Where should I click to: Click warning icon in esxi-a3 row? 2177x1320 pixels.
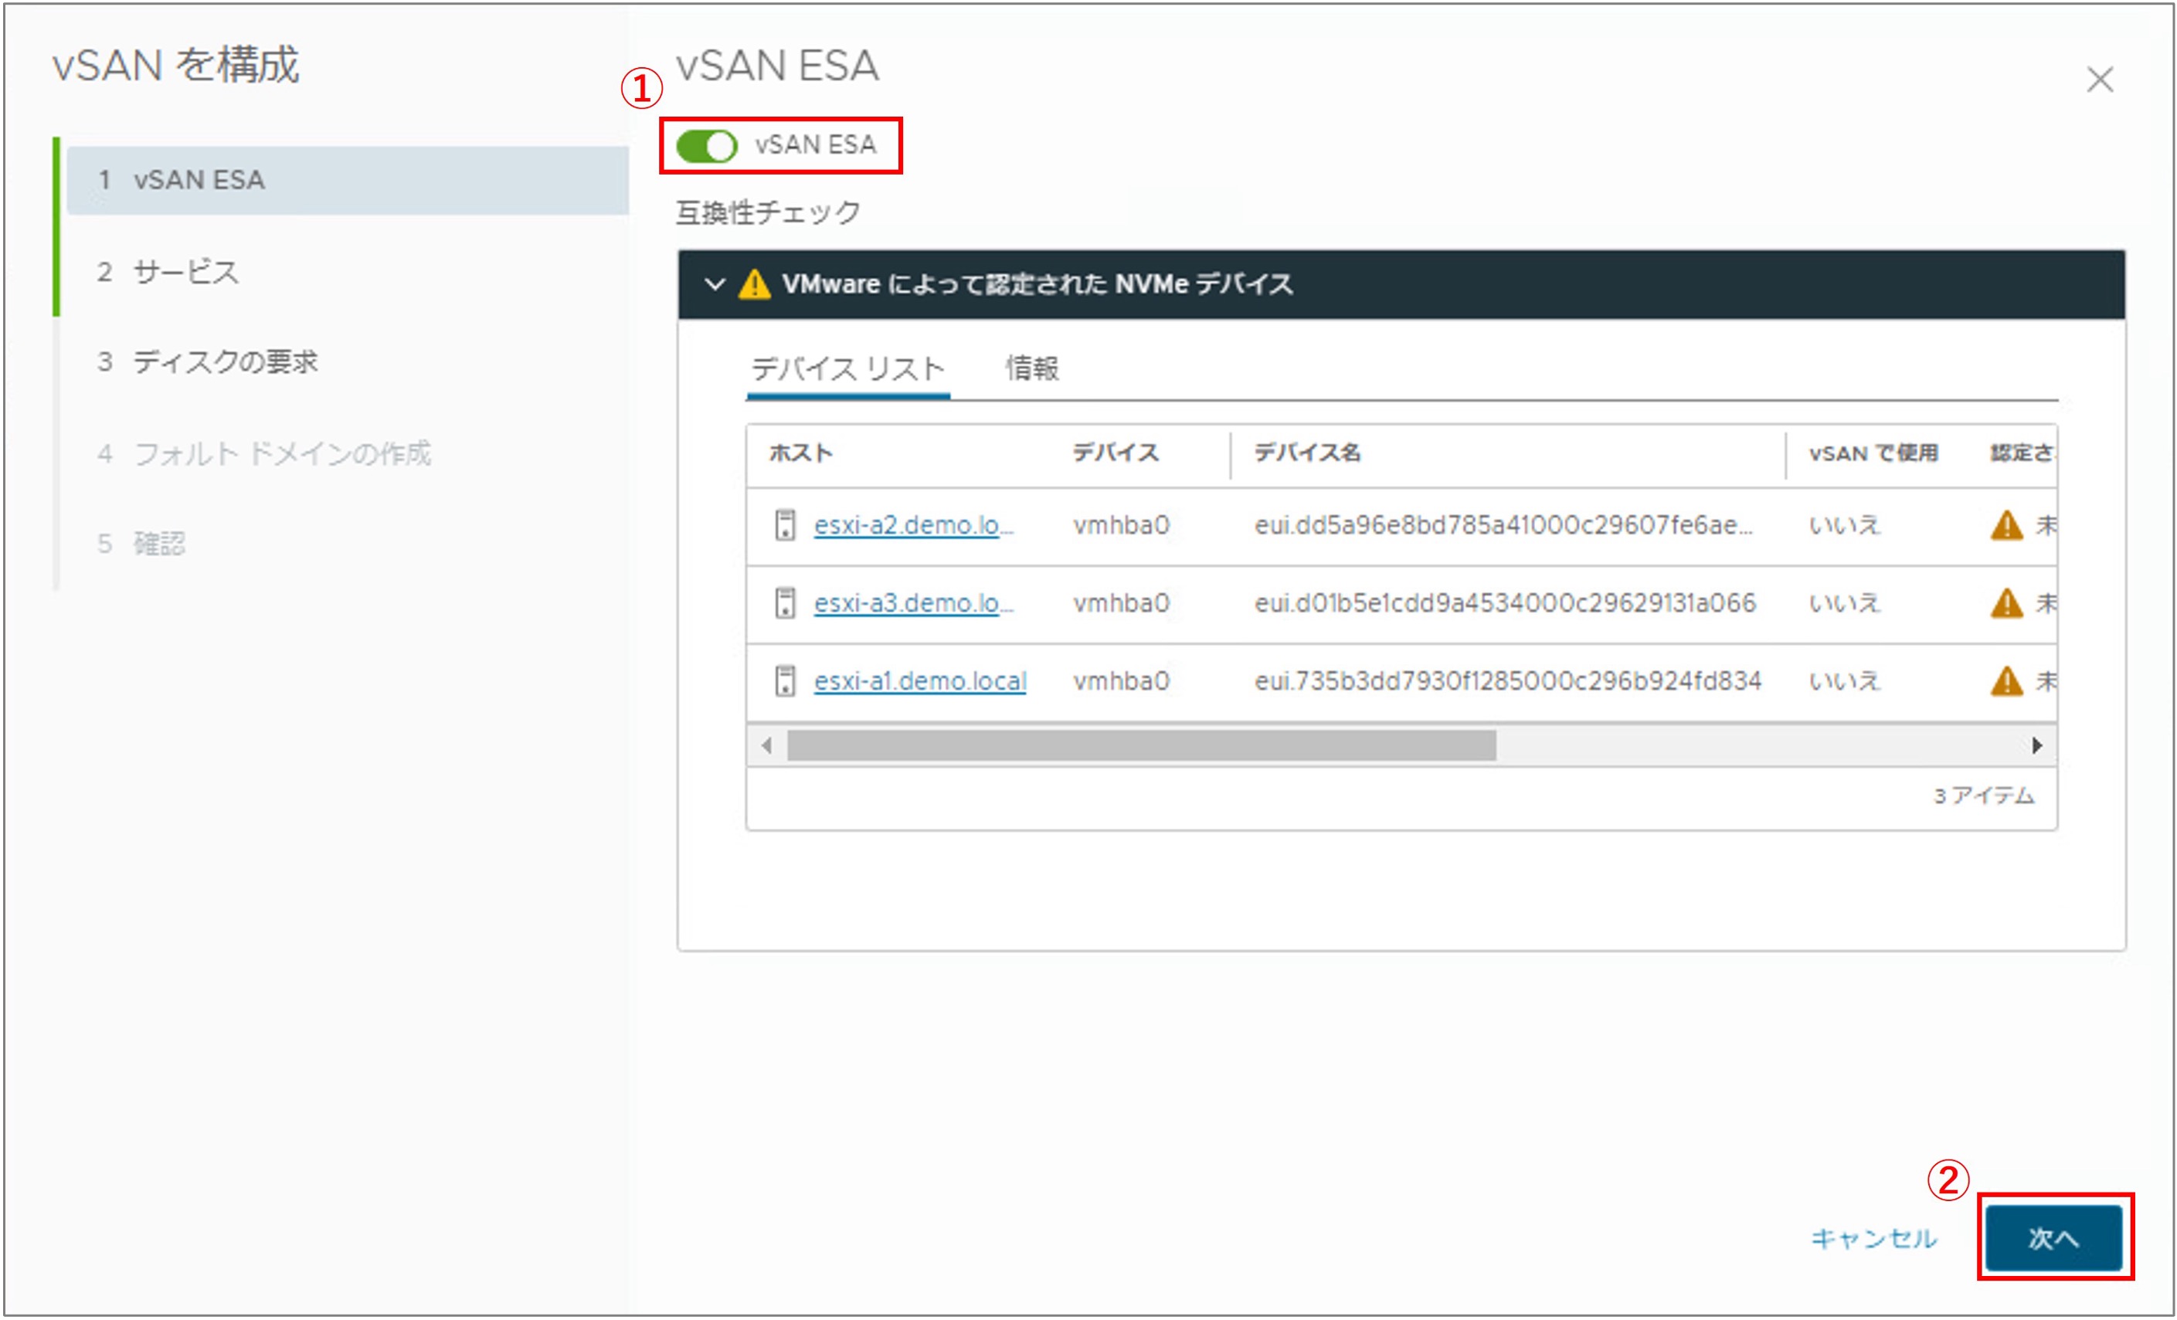[2006, 602]
